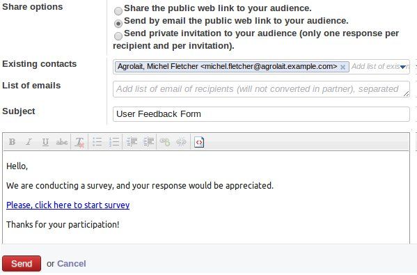Screen dimensions: 417x275
Task: Switch editor to HTML source code view
Action: click(199, 142)
